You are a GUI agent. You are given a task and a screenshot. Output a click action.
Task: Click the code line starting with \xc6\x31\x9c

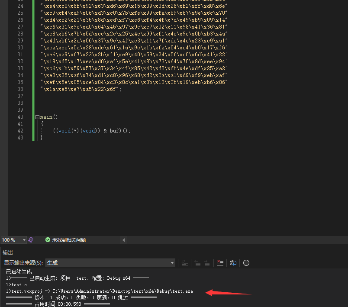click(134, 27)
